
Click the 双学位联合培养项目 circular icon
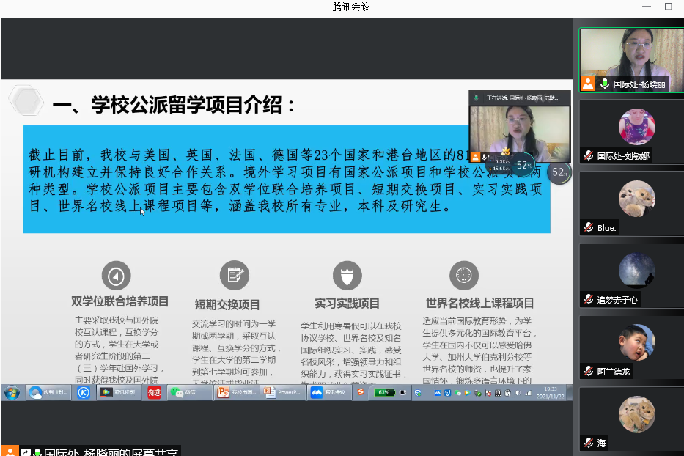pyautogui.click(x=116, y=276)
